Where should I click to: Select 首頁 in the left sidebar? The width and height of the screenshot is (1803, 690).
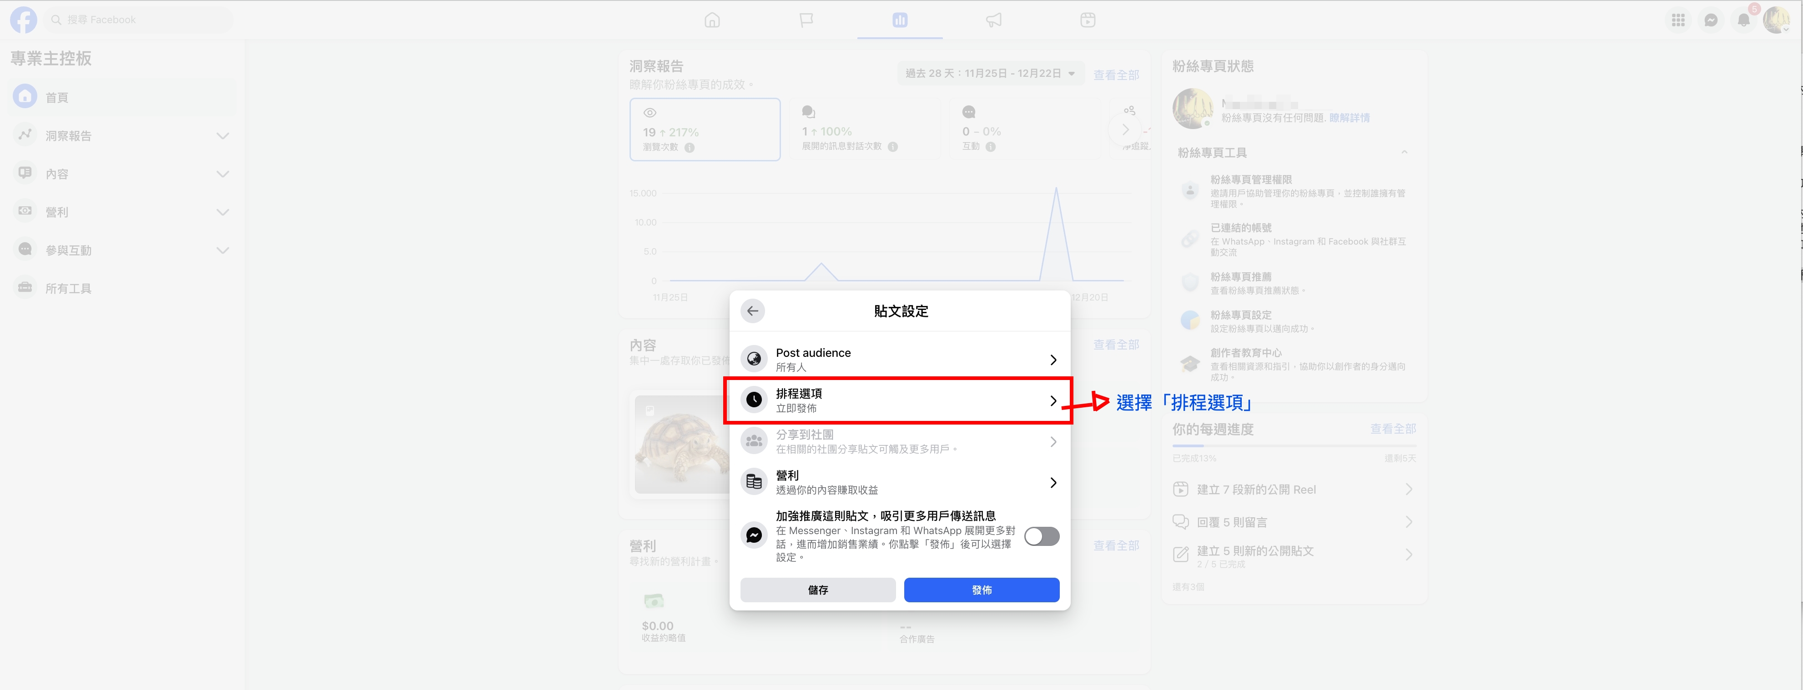122,97
